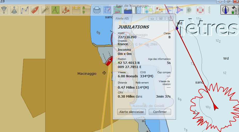
Task: Close the Alerte AIS dialog
Action: pos(169,18)
